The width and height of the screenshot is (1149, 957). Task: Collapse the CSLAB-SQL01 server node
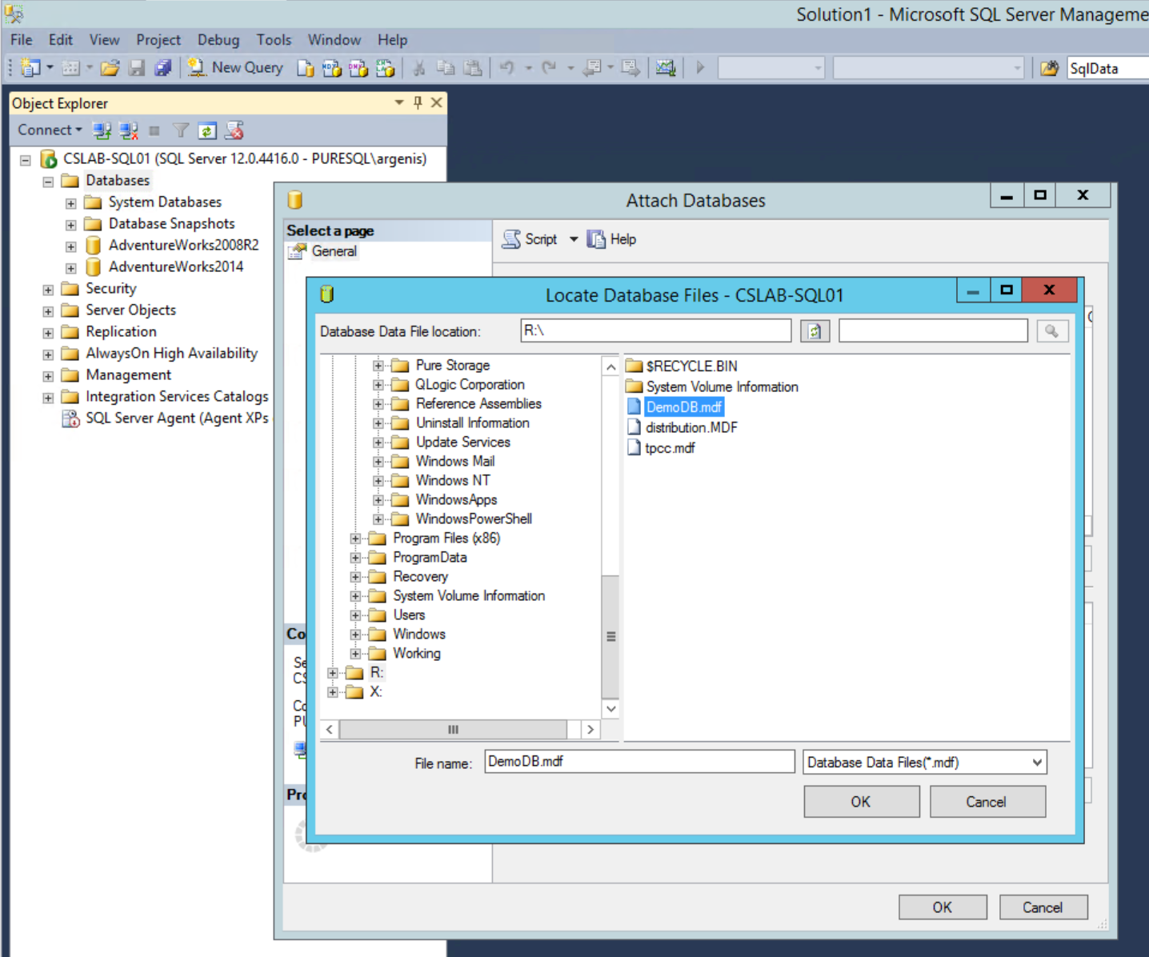[x=26, y=160]
